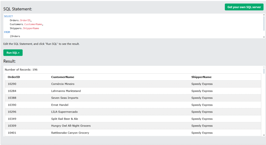Click the Split Rail Beer & Ale cell
The height and width of the screenshot is (145, 266).
64,119
